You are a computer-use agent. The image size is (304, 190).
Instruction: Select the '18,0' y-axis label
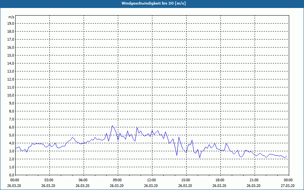[11, 32]
